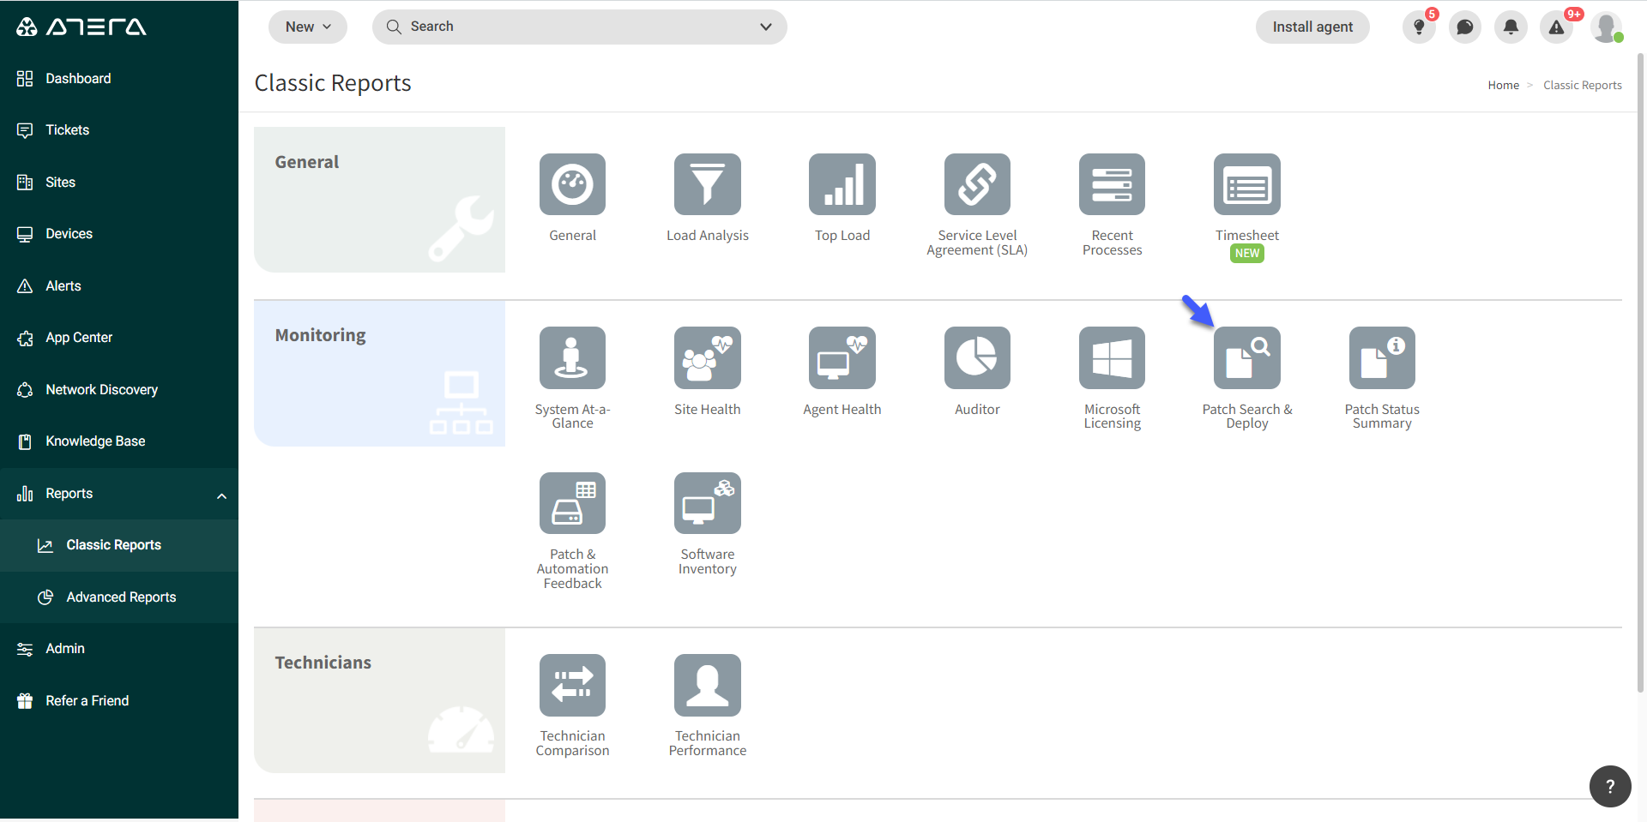1647x822 pixels.
Task: Select Advanced Reports in sidebar
Action: tap(119, 597)
